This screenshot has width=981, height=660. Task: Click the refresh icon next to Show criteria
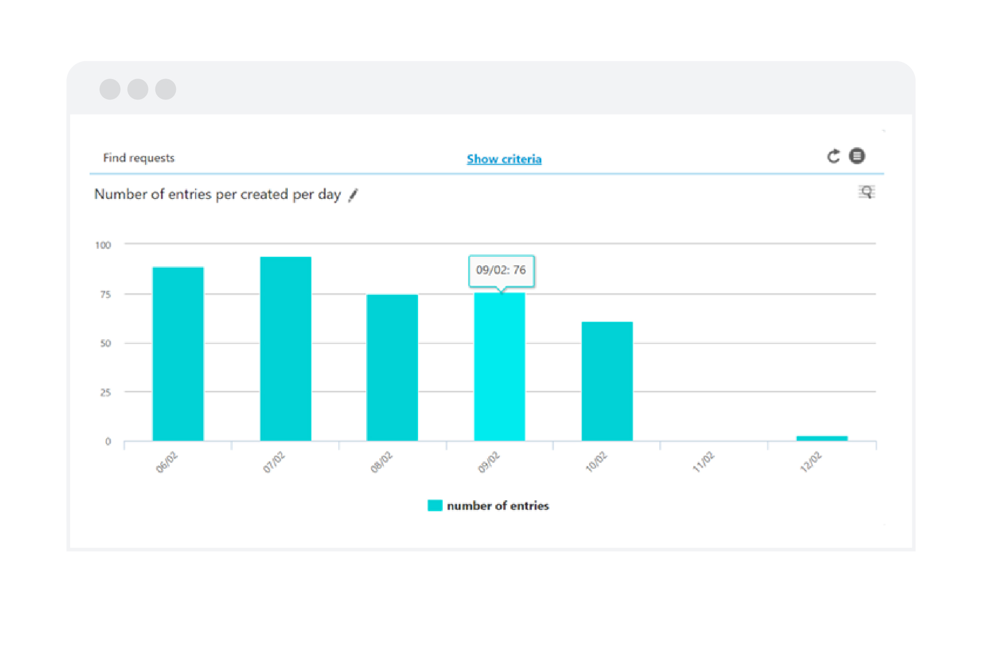click(x=833, y=156)
